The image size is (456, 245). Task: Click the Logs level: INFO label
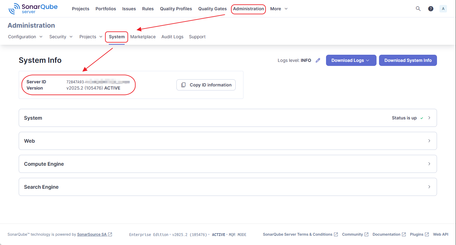[x=294, y=60]
